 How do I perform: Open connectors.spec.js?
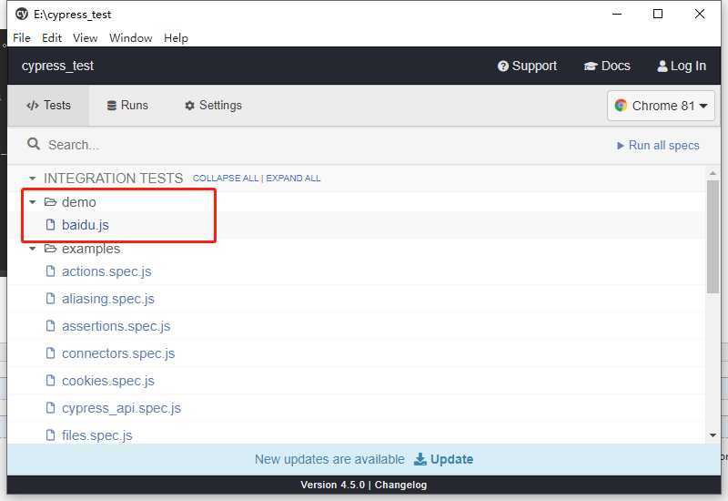[118, 353]
